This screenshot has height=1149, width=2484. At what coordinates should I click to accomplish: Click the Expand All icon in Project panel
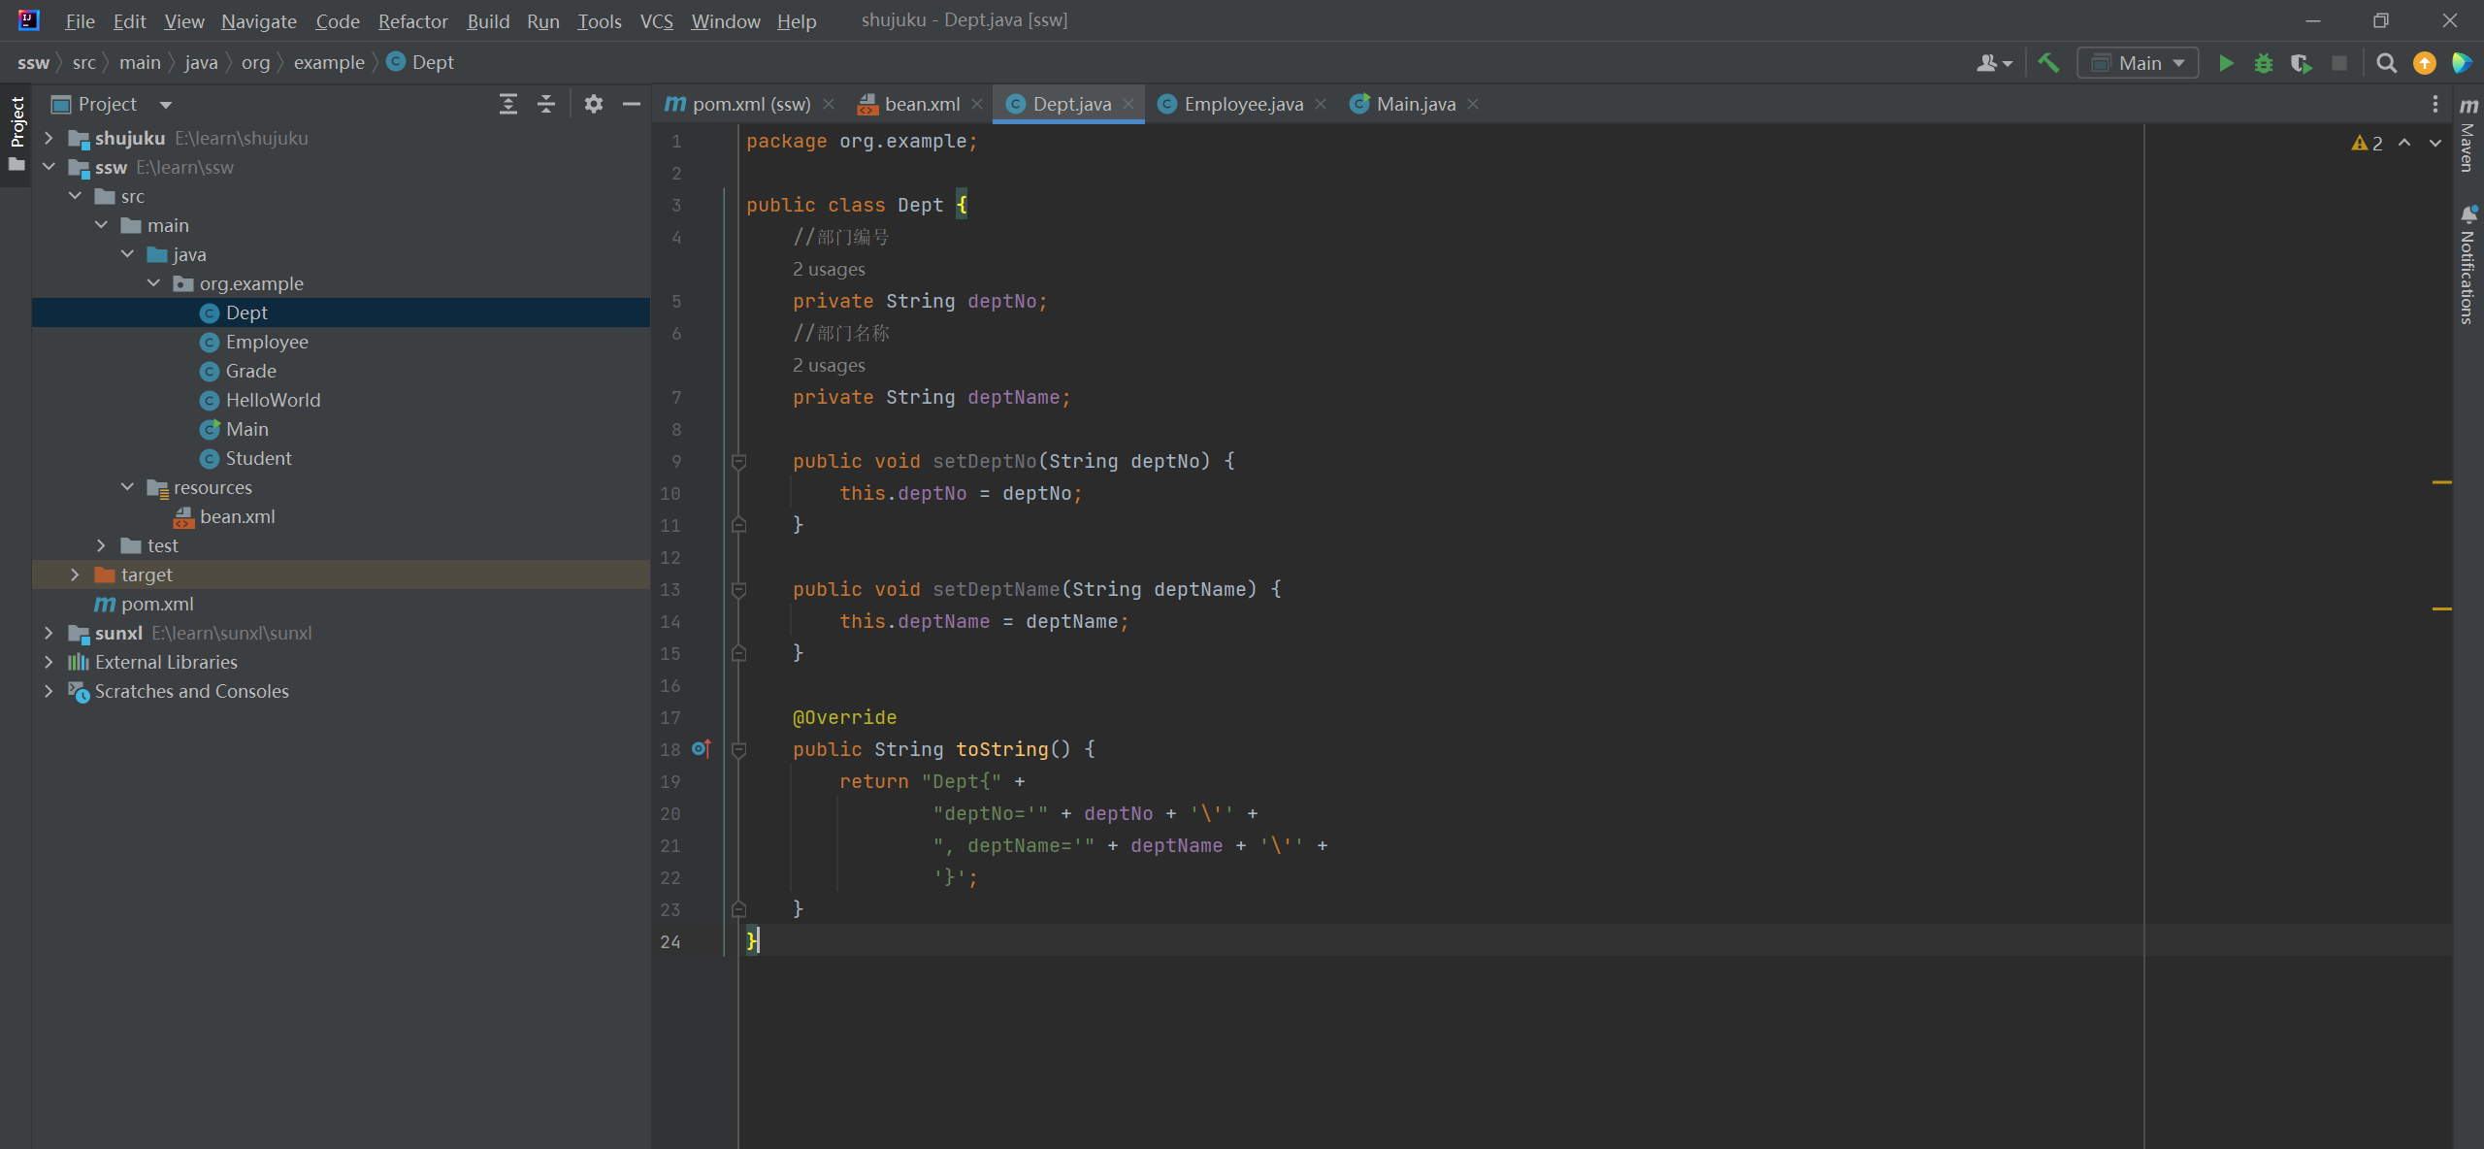click(x=507, y=104)
